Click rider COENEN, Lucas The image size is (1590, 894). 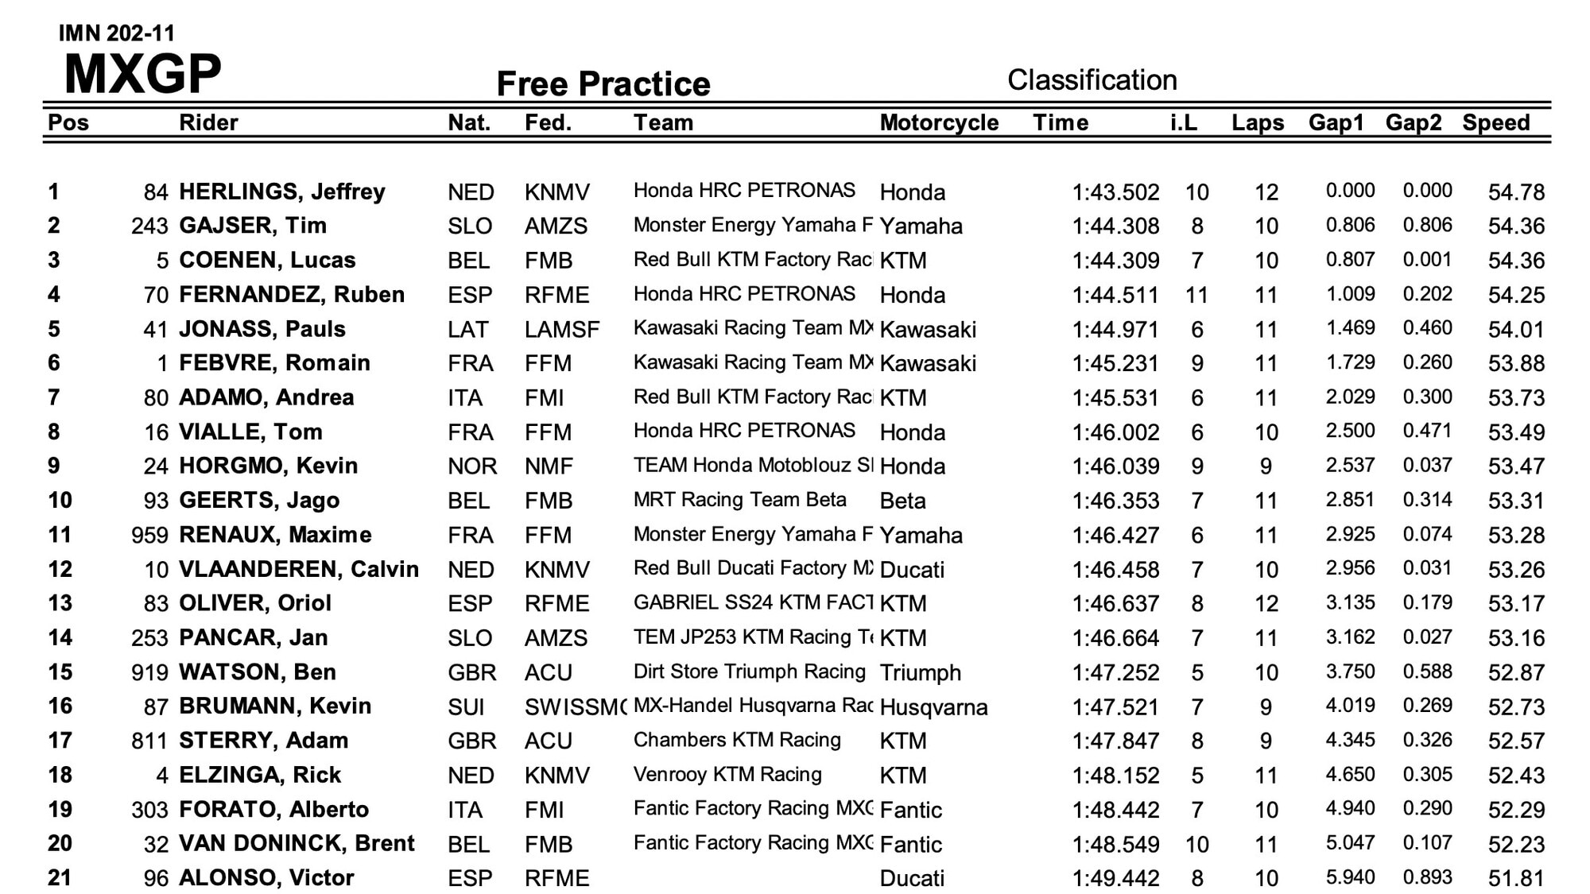[267, 260]
